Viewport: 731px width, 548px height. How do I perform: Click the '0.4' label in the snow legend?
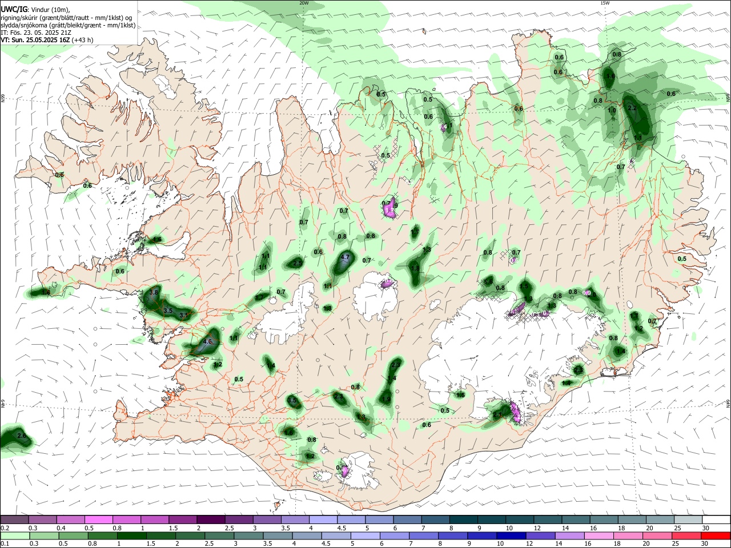point(61,528)
